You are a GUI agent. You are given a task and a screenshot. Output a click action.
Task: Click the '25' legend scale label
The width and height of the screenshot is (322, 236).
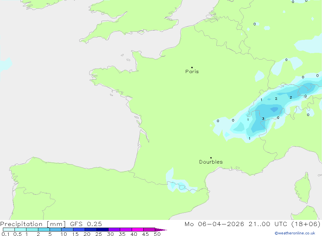(99, 234)
